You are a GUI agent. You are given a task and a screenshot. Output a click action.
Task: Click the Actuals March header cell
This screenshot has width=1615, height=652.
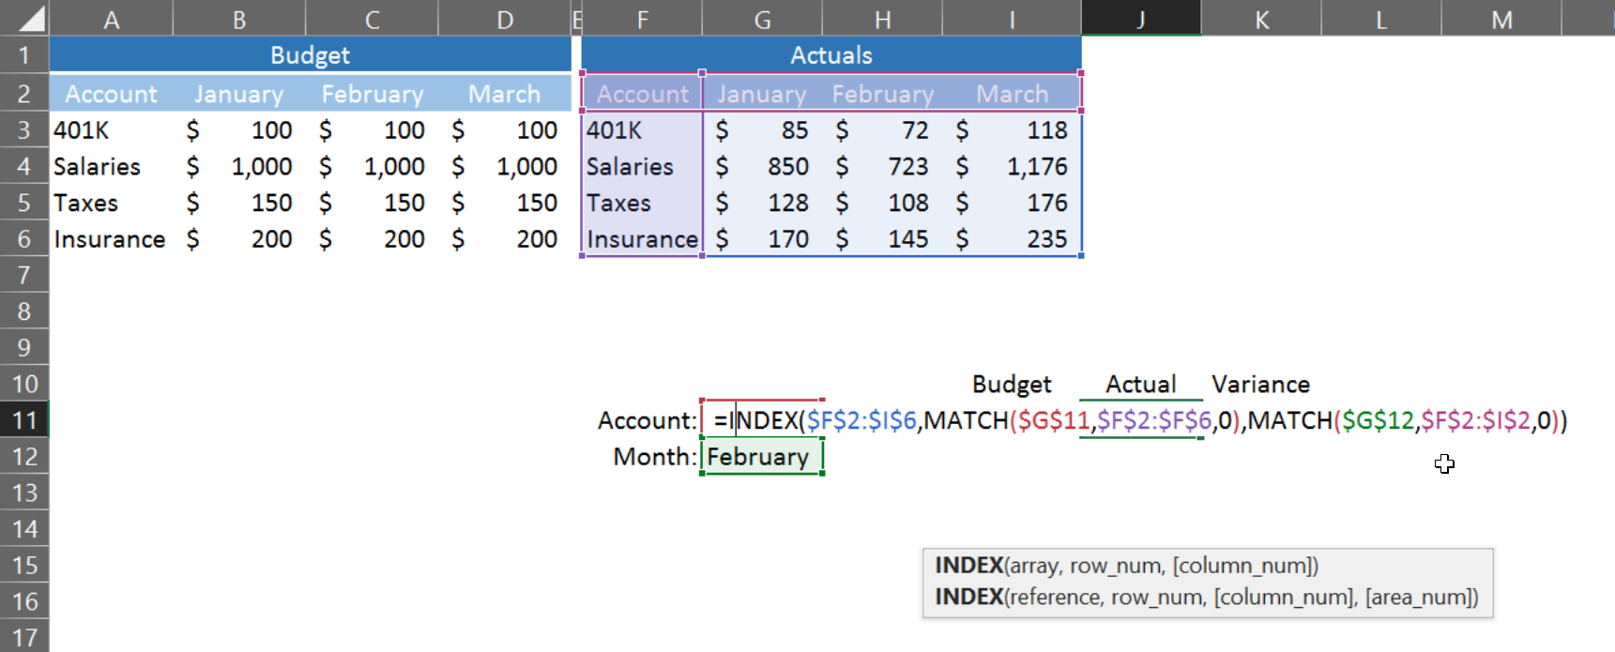click(1012, 94)
